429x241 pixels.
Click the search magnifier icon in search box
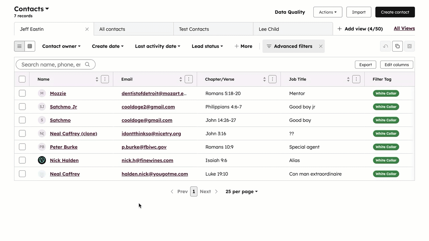click(87, 64)
